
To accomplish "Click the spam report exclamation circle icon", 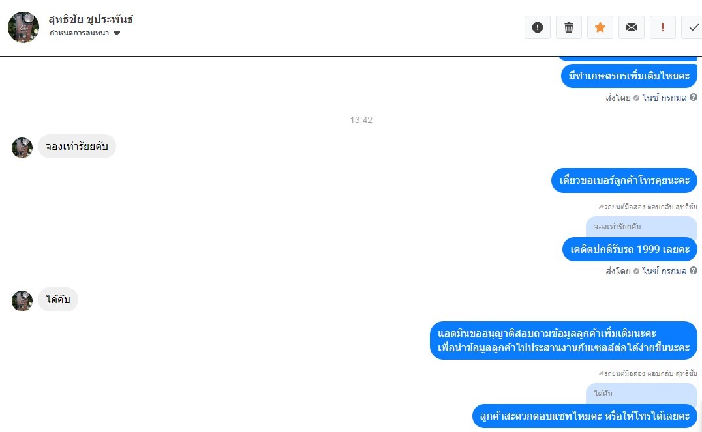I will pyautogui.click(x=537, y=28).
